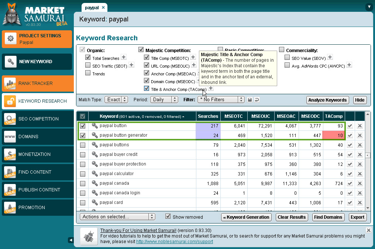
Task: Hide the filter options panel
Action: pos(359,100)
